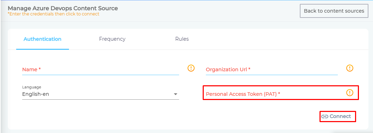Go to the Rules tab

(182, 39)
